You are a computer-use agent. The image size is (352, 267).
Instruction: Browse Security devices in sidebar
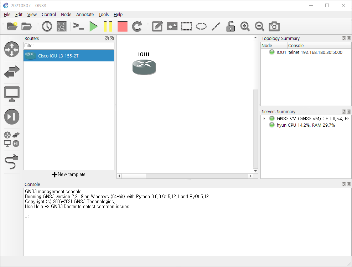[x=12, y=116]
